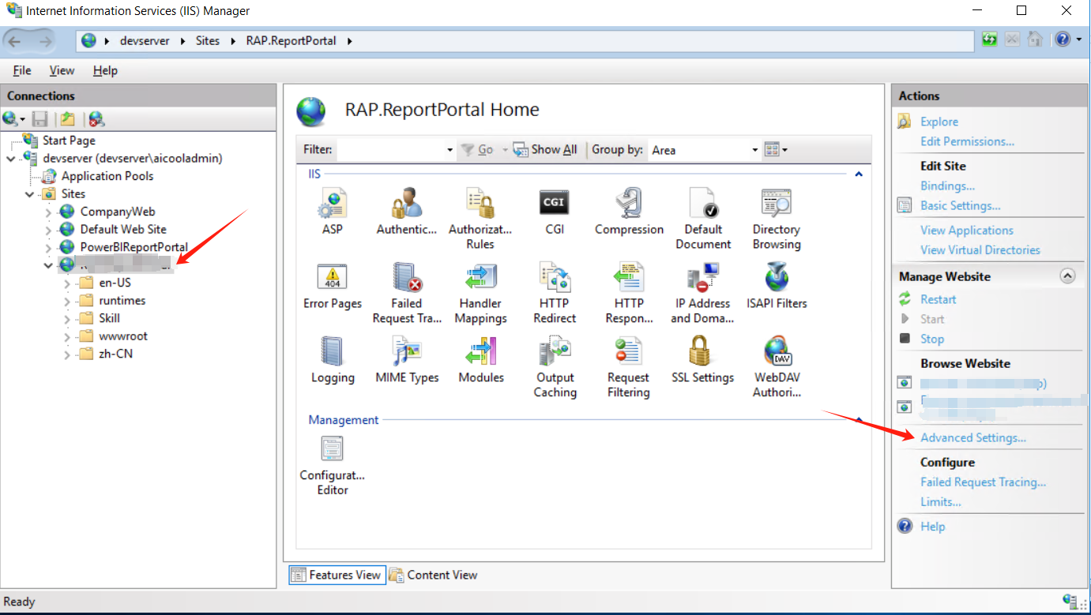Image resolution: width=1091 pixels, height=615 pixels.
Task: Open the Configuration Editor
Action: (332, 466)
